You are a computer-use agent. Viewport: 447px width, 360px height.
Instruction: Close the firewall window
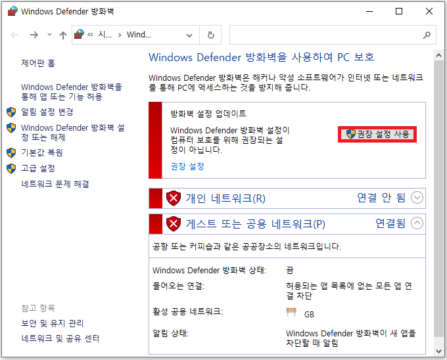click(429, 11)
